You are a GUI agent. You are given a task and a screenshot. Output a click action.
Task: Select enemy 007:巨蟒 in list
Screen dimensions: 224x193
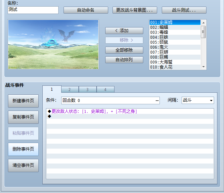[x=175, y=52]
